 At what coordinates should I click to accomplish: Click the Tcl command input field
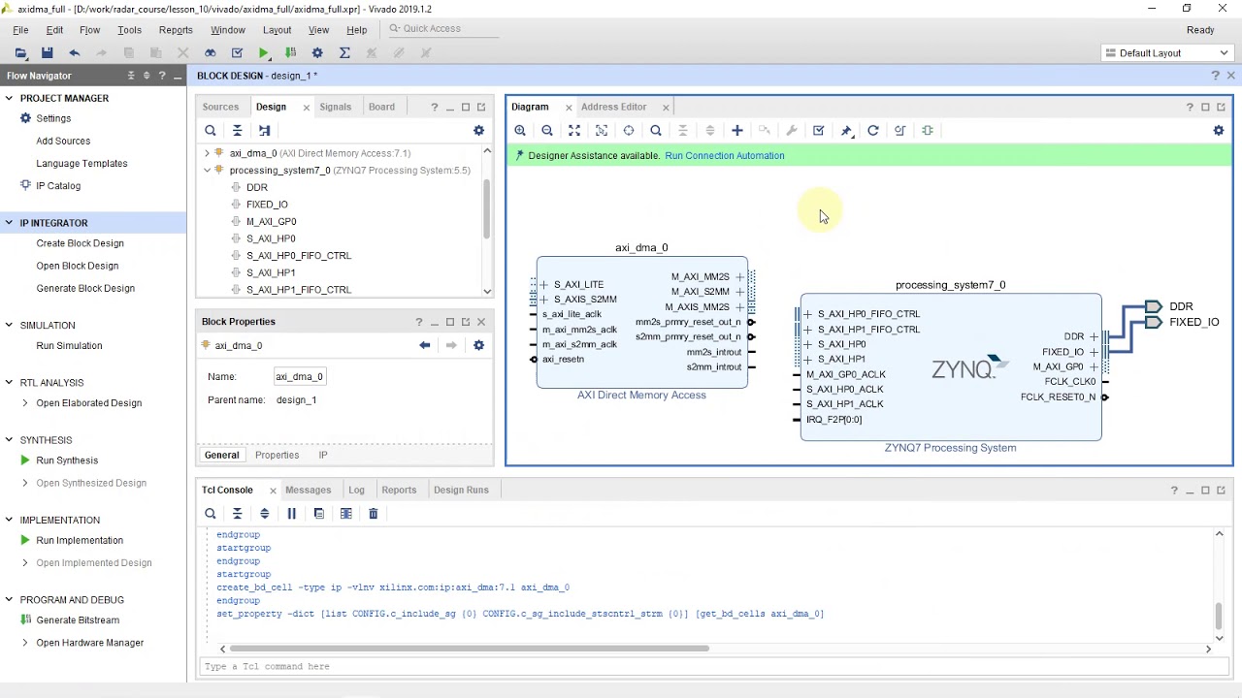714,666
